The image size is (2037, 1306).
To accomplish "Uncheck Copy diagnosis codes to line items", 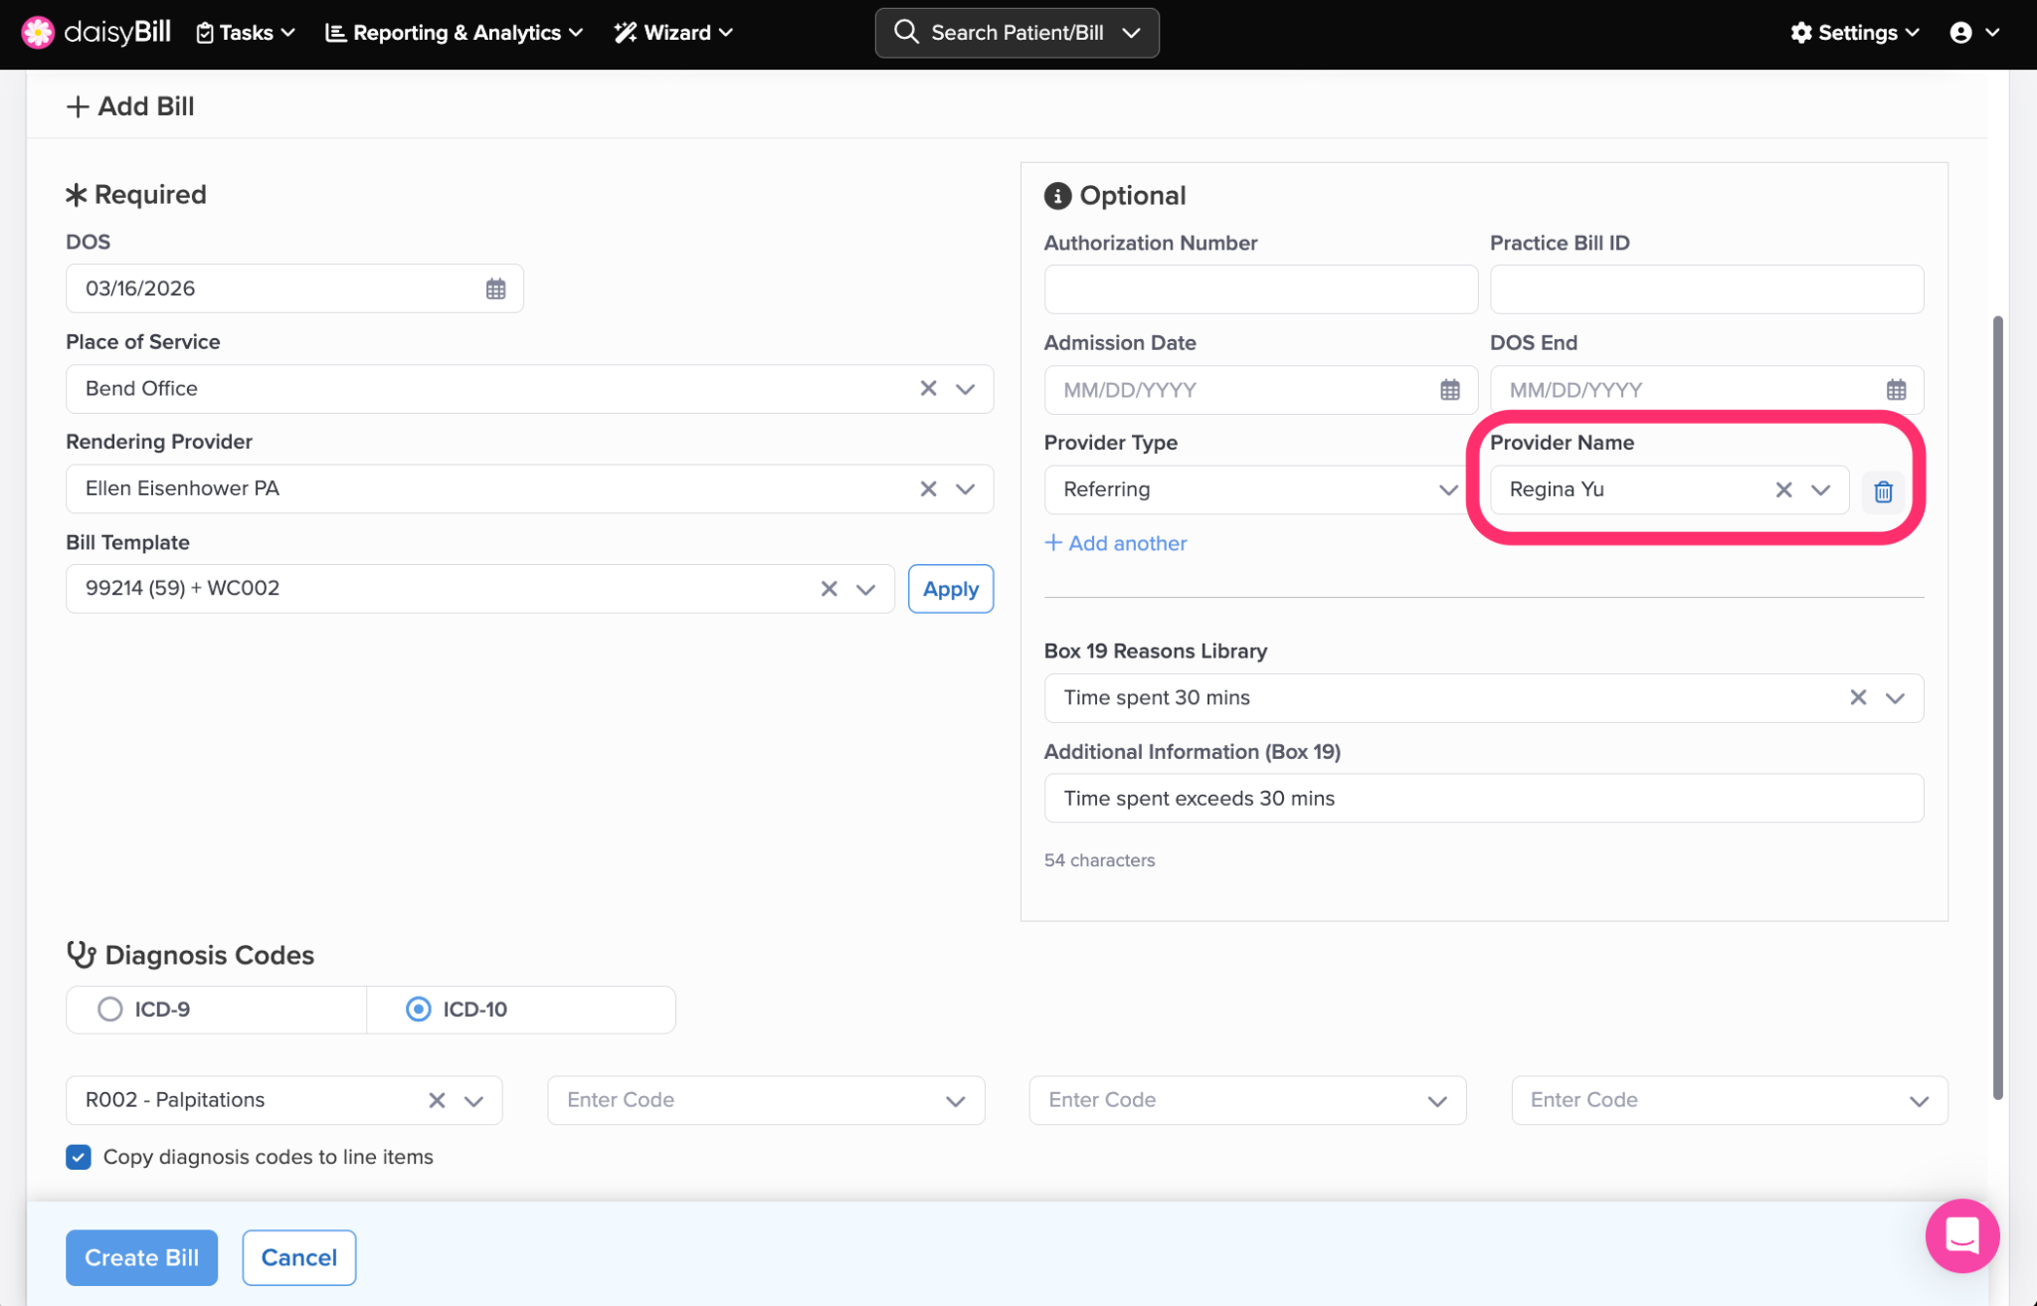I will click(79, 1157).
